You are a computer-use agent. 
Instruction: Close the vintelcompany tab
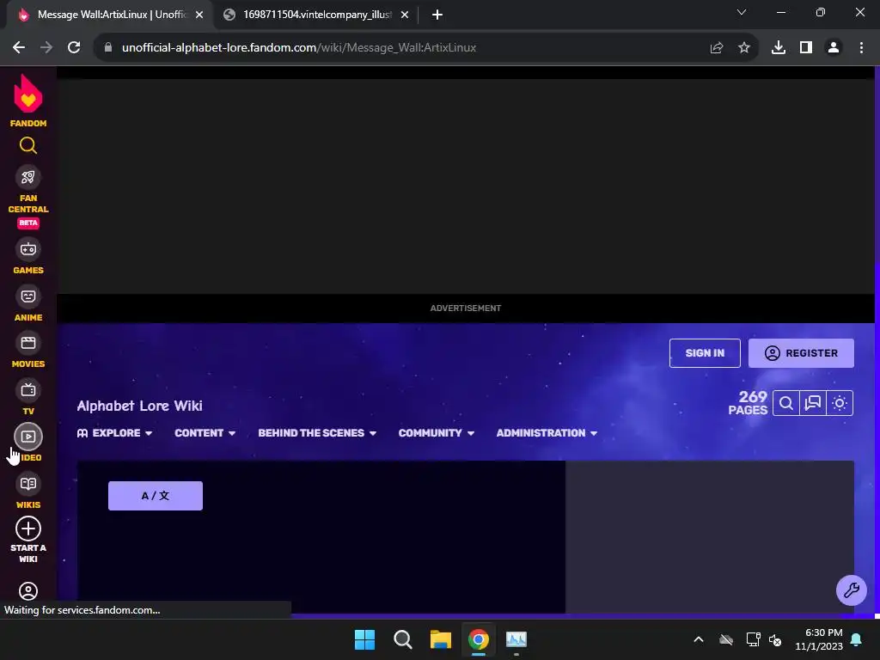(405, 15)
